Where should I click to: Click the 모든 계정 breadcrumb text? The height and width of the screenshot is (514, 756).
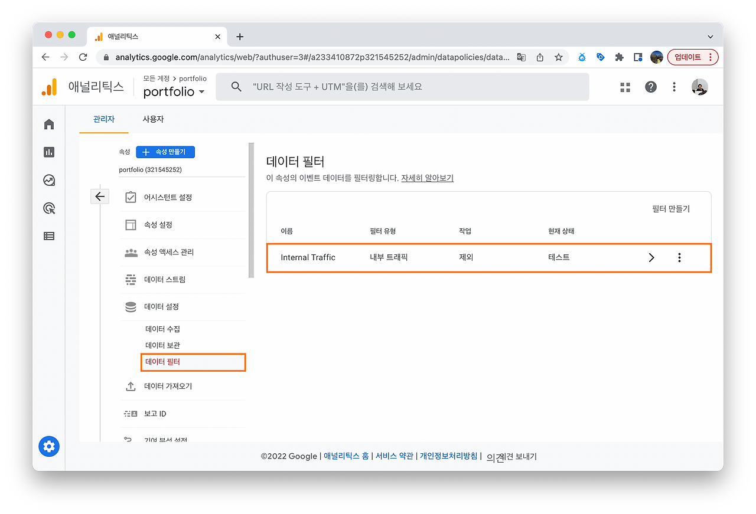157,78
